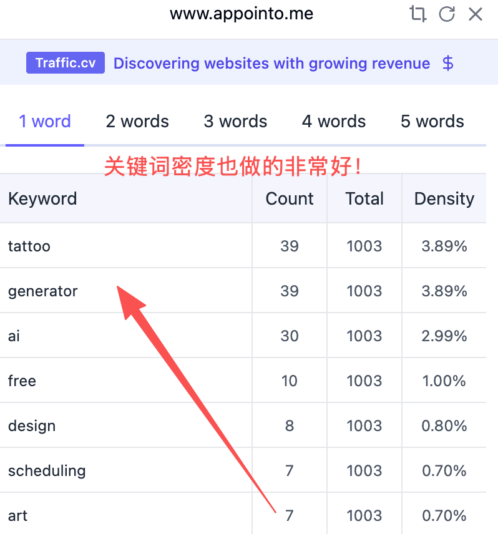Open the '4 words' tab

(334, 121)
